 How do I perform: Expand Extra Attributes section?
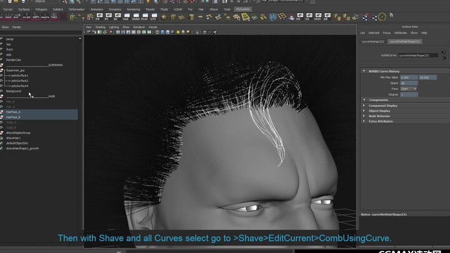(364, 121)
